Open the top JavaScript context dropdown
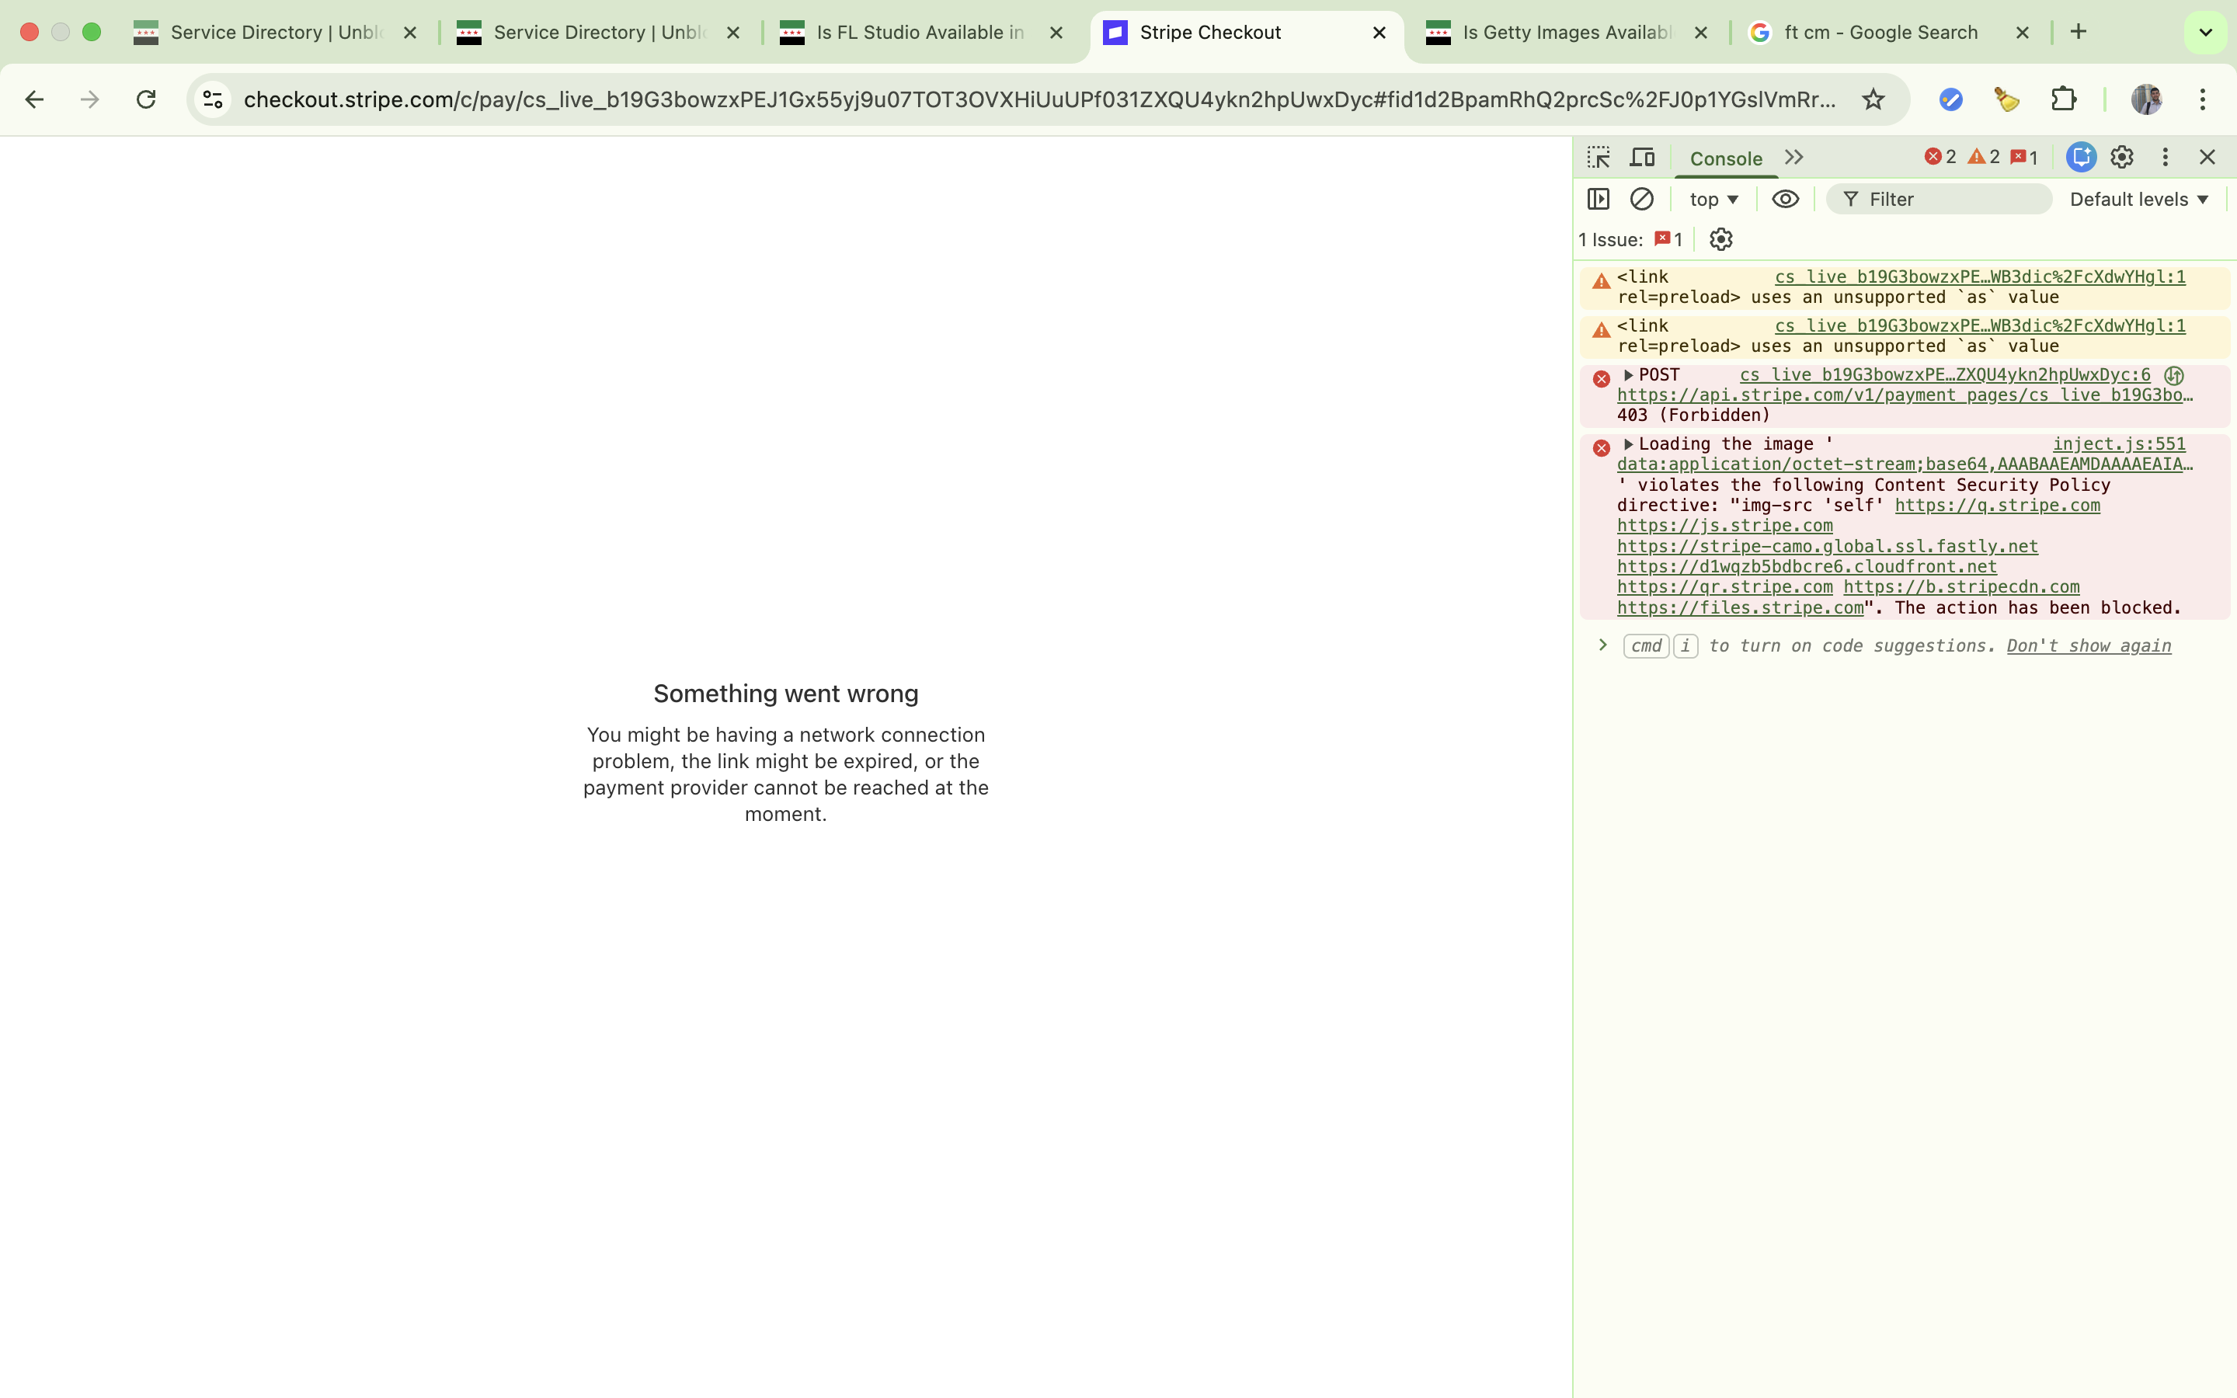Image resolution: width=2237 pixels, height=1398 pixels. (1713, 199)
